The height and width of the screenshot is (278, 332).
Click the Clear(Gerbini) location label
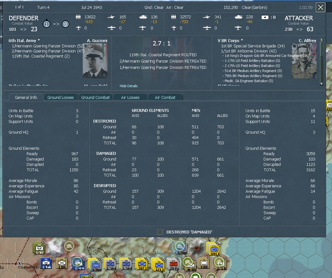pos(254,7)
